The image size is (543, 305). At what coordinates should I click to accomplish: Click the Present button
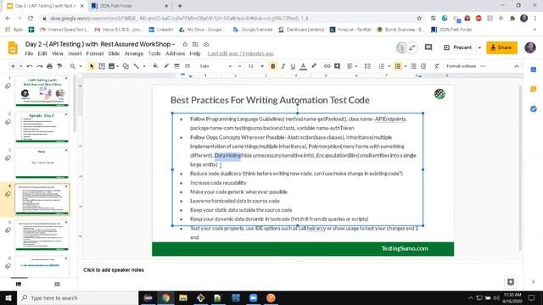[458, 47]
